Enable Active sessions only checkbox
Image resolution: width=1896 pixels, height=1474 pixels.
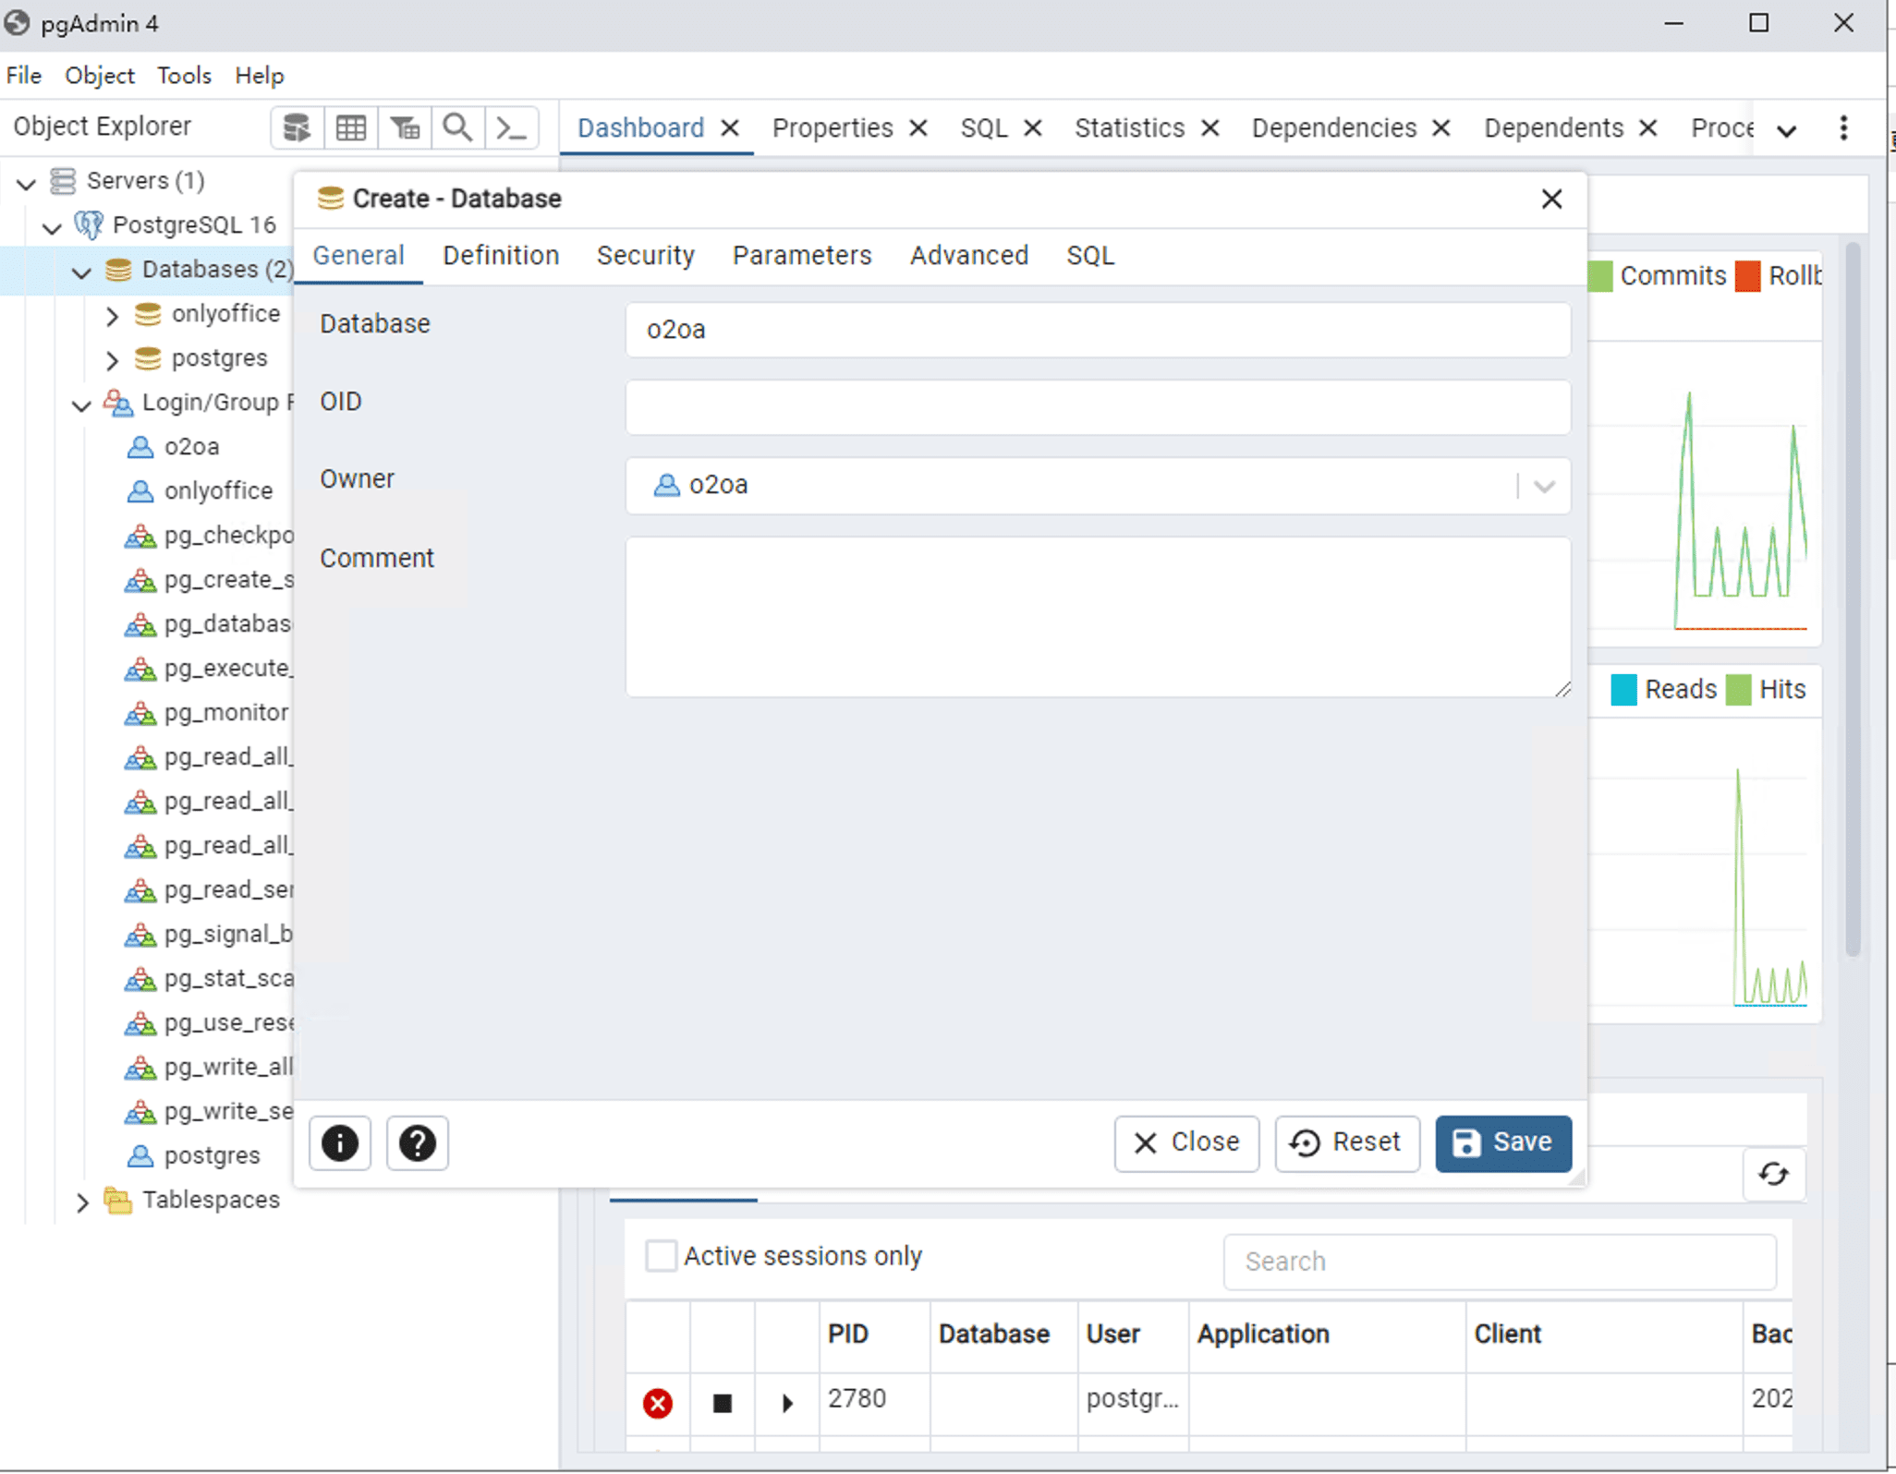click(661, 1256)
